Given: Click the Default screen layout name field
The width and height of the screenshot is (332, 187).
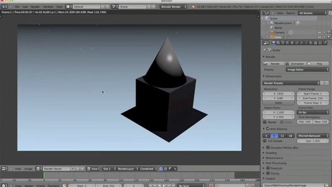Looking at the screenshot, I should pos(87,7).
